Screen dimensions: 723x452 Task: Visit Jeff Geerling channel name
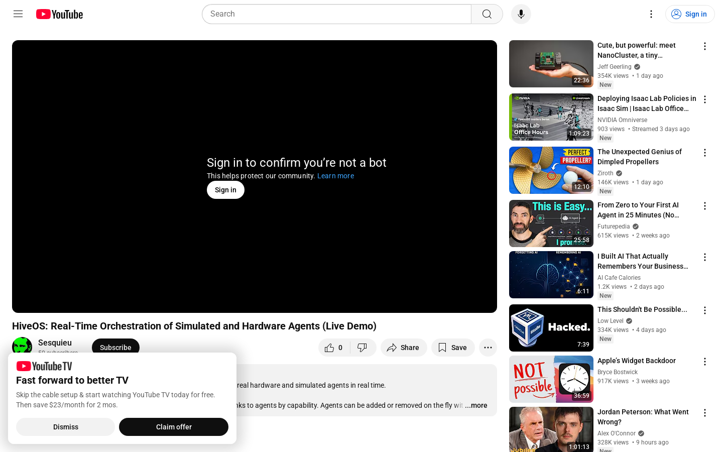[x=615, y=67]
